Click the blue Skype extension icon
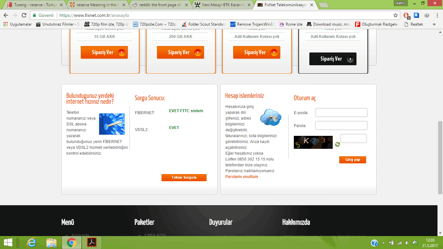 pyautogui.click(x=416, y=15)
